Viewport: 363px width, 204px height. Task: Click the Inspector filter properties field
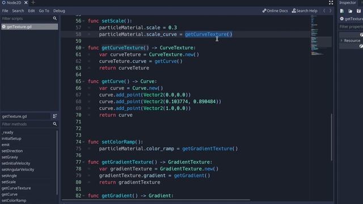(x=351, y=27)
